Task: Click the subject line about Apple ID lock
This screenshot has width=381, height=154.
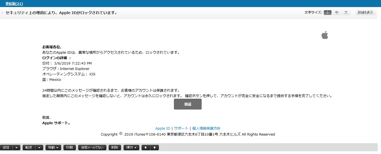Action: pyautogui.click(x=61, y=13)
